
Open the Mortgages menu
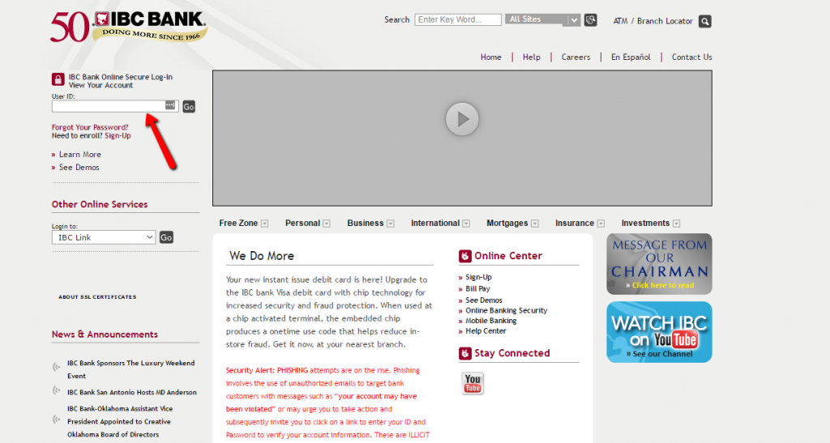click(x=507, y=223)
